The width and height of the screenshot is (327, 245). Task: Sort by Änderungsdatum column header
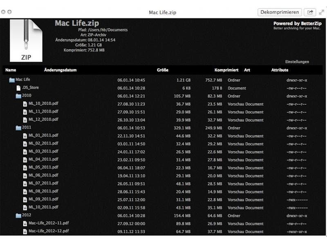pyautogui.click(x=60, y=70)
